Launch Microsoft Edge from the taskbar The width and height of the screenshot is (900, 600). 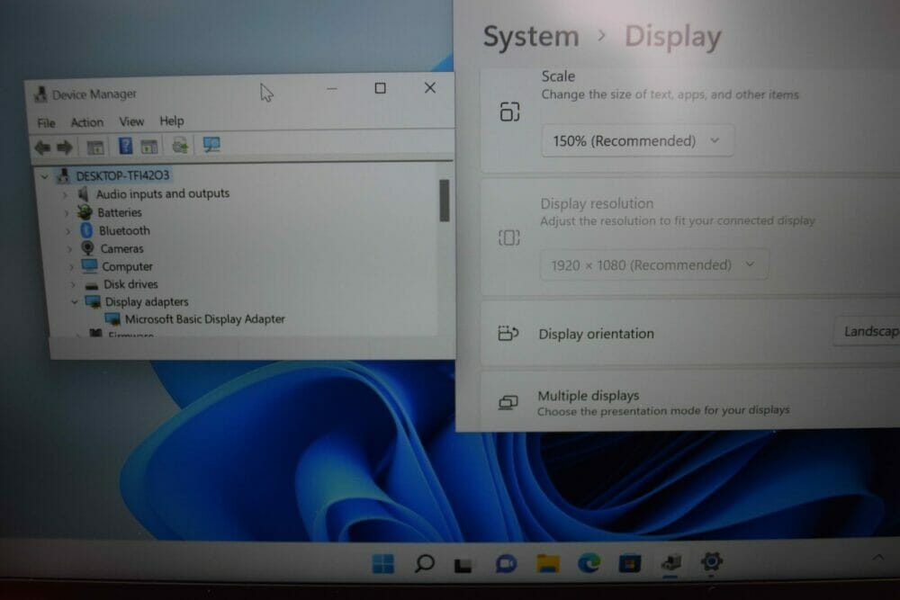[589, 563]
